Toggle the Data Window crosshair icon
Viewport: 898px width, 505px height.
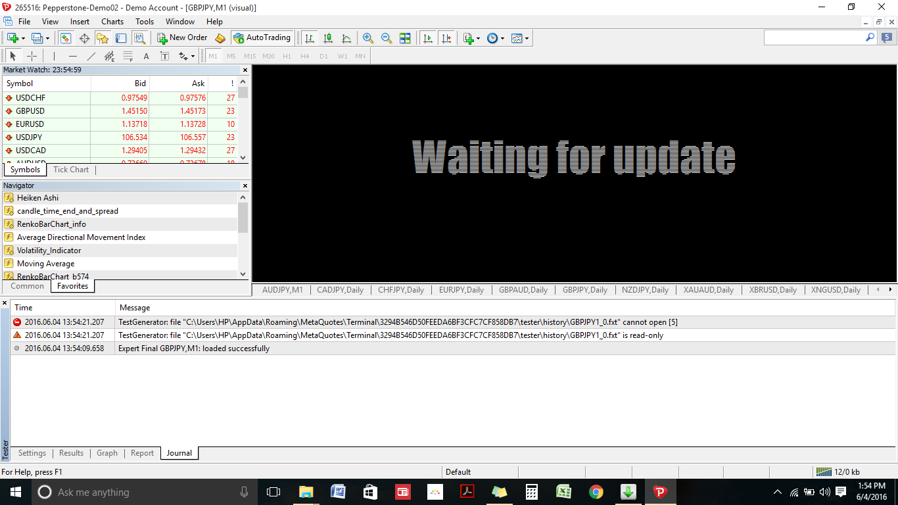[x=84, y=38]
